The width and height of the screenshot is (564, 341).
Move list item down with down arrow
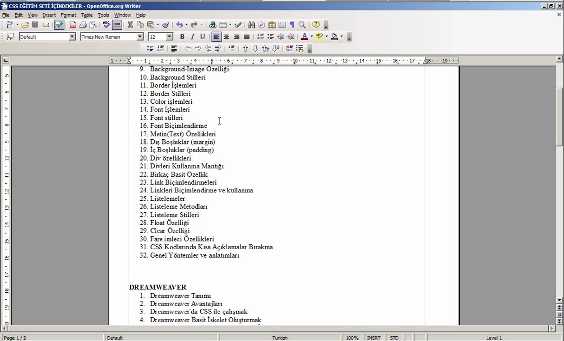click(255, 49)
